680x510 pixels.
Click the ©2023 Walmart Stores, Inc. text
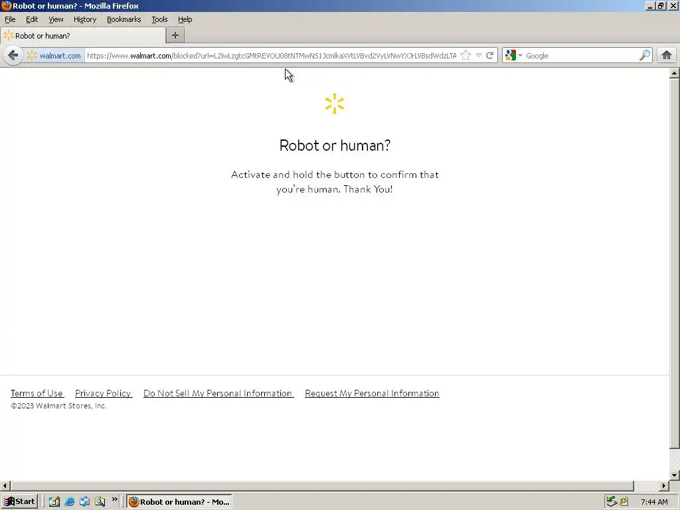click(58, 406)
